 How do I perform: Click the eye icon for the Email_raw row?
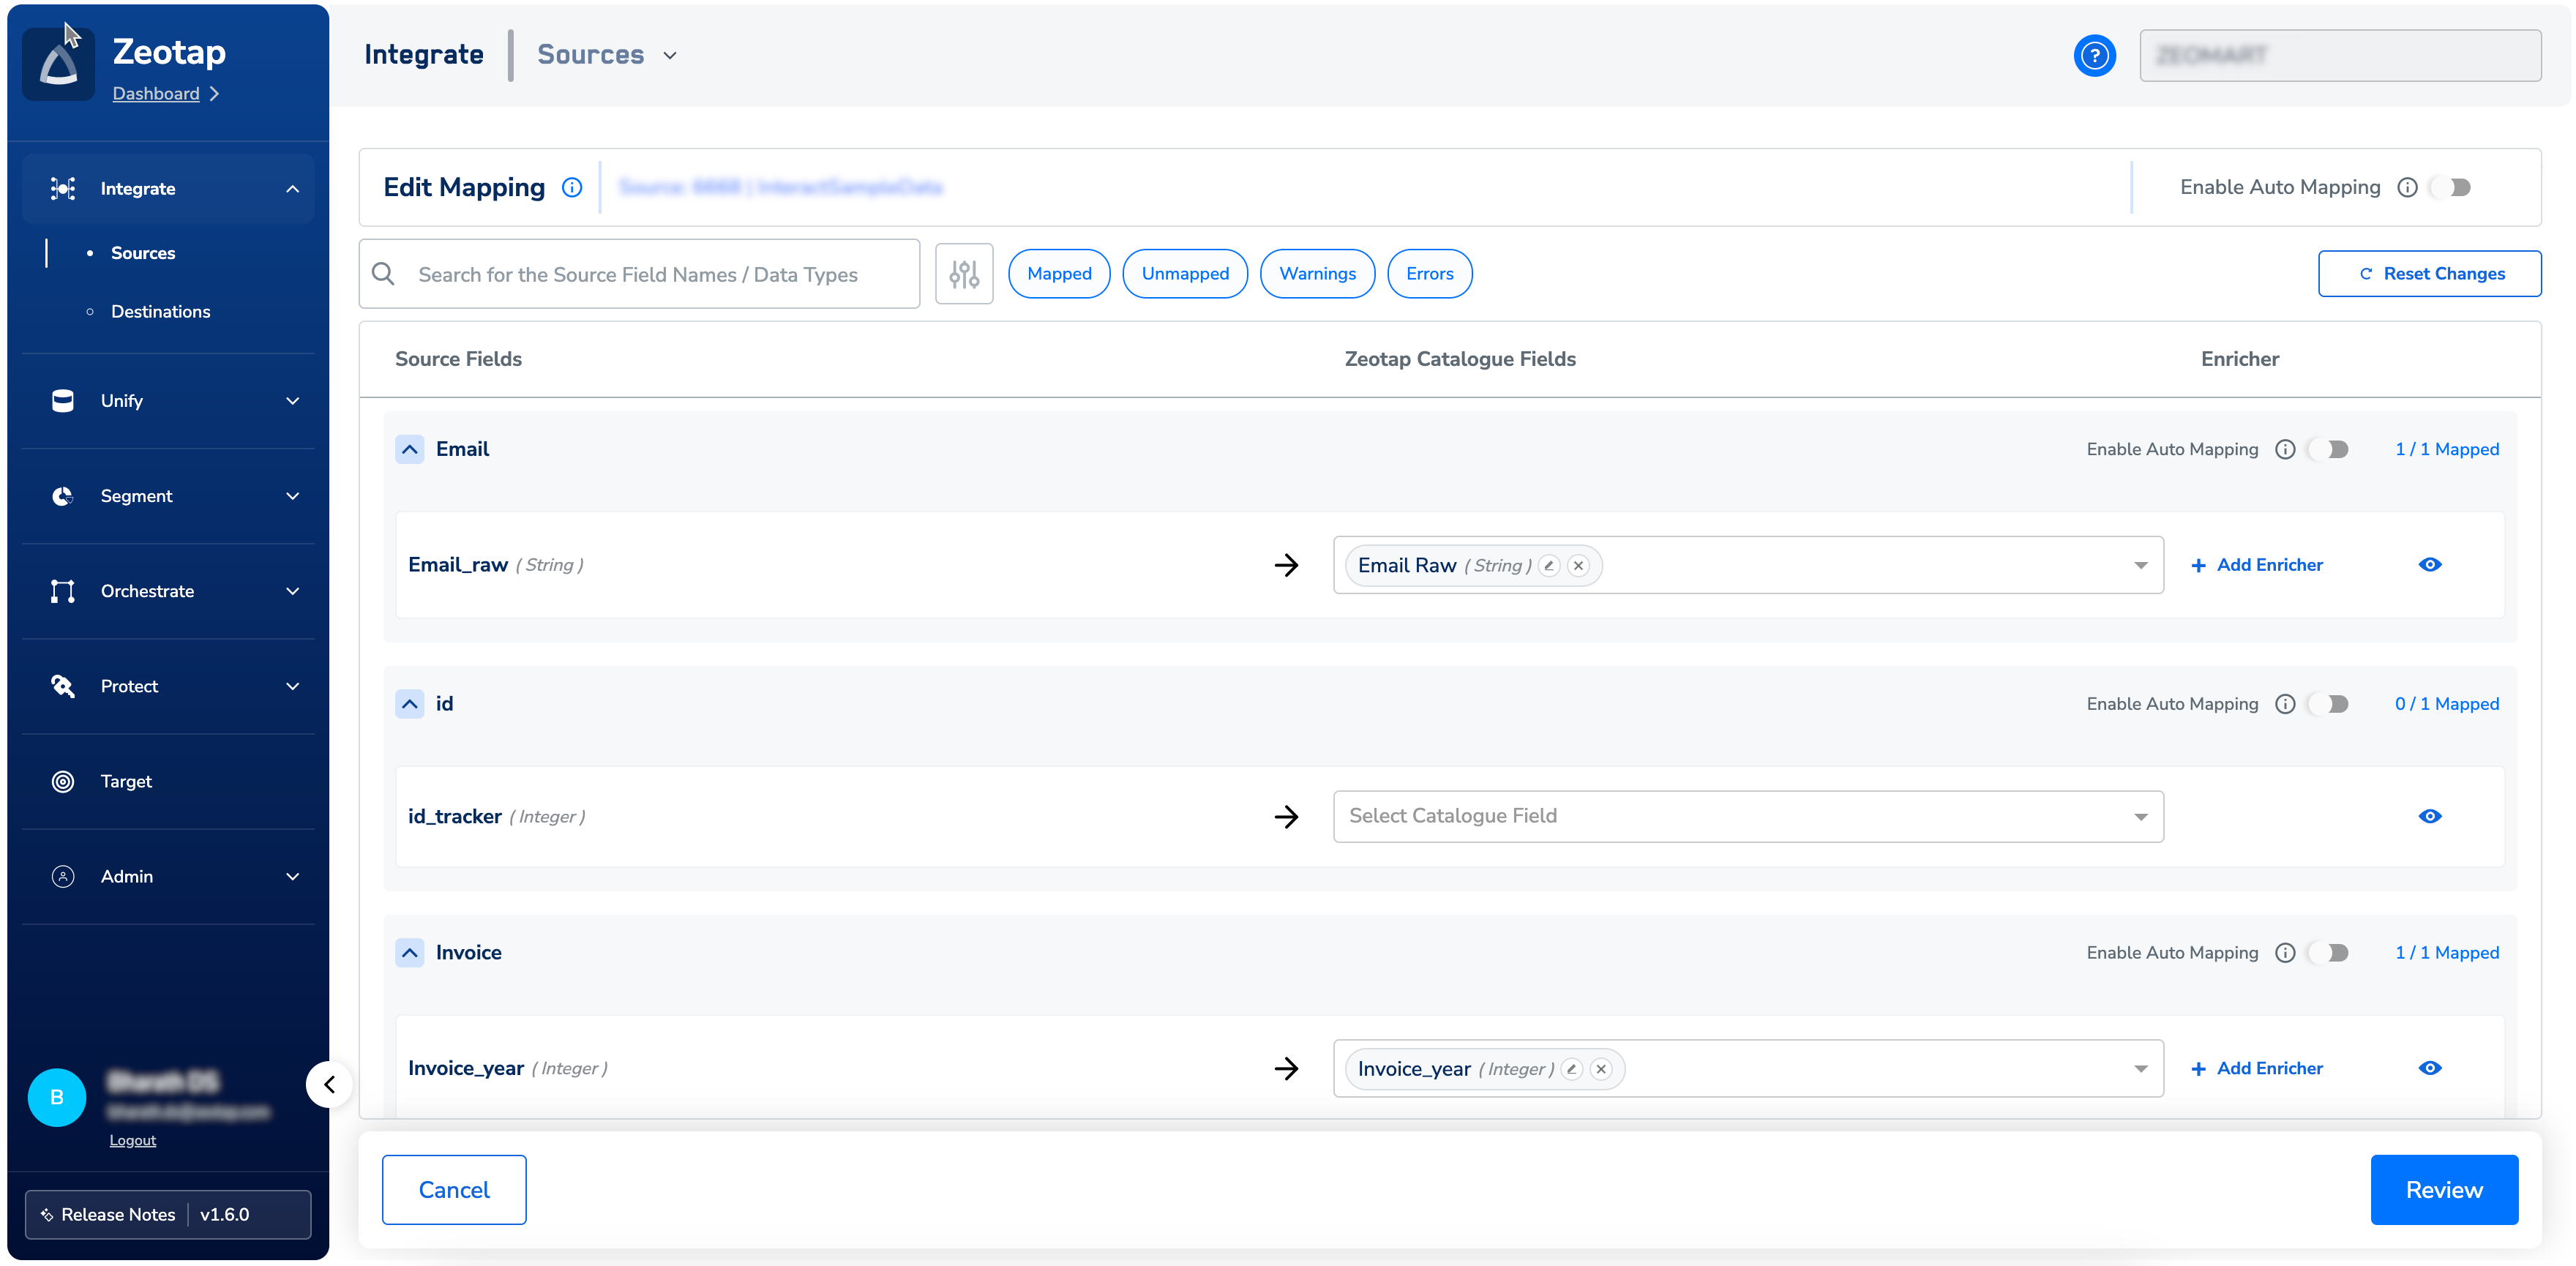pos(2429,565)
